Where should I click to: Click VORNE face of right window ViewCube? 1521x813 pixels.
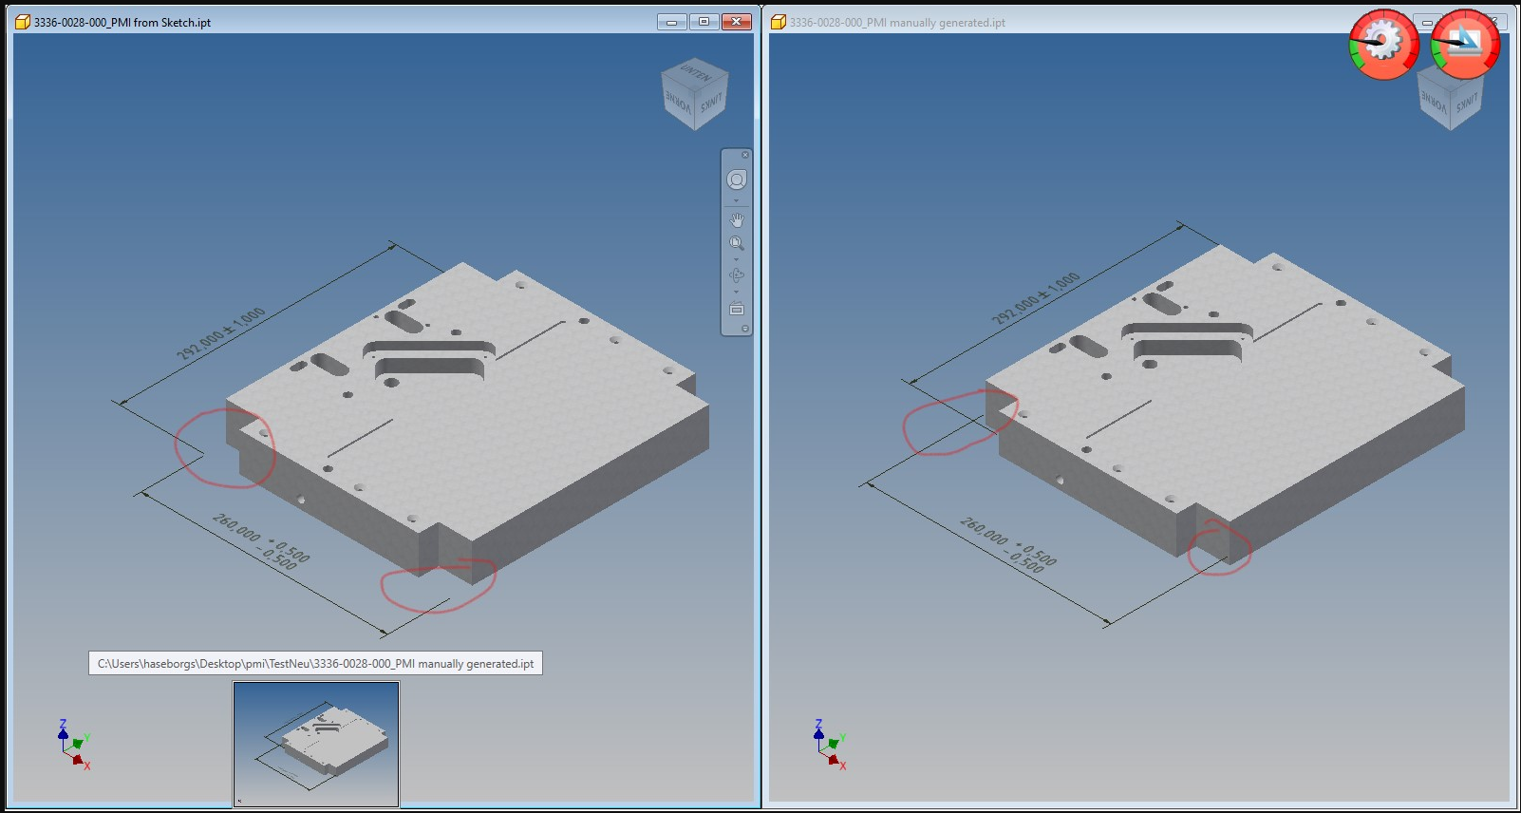[x=1435, y=101]
